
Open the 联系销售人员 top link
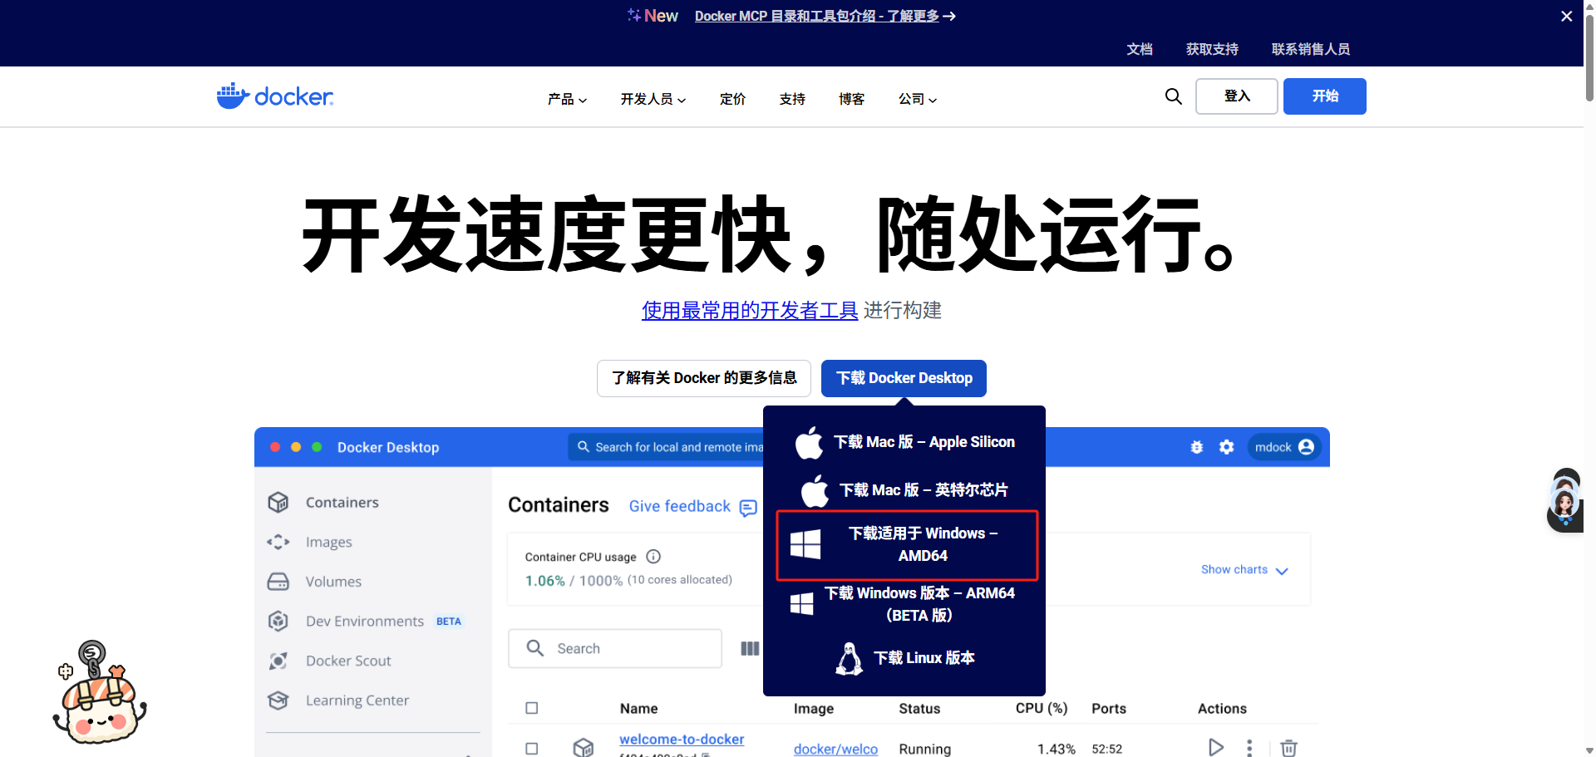click(1310, 49)
